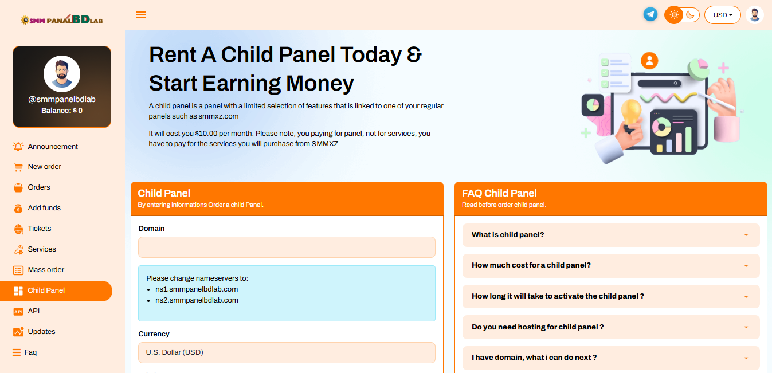Viewport: 772px width, 373px height.
Task: Expand the "What is child panel?" question
Action: [610, 235]
